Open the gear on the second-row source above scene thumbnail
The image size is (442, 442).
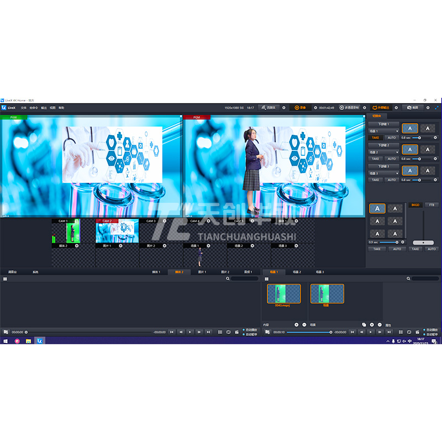click(208, 246)
